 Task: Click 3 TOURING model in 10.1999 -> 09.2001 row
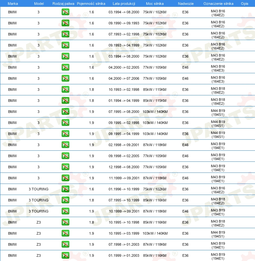coord(38,211)
